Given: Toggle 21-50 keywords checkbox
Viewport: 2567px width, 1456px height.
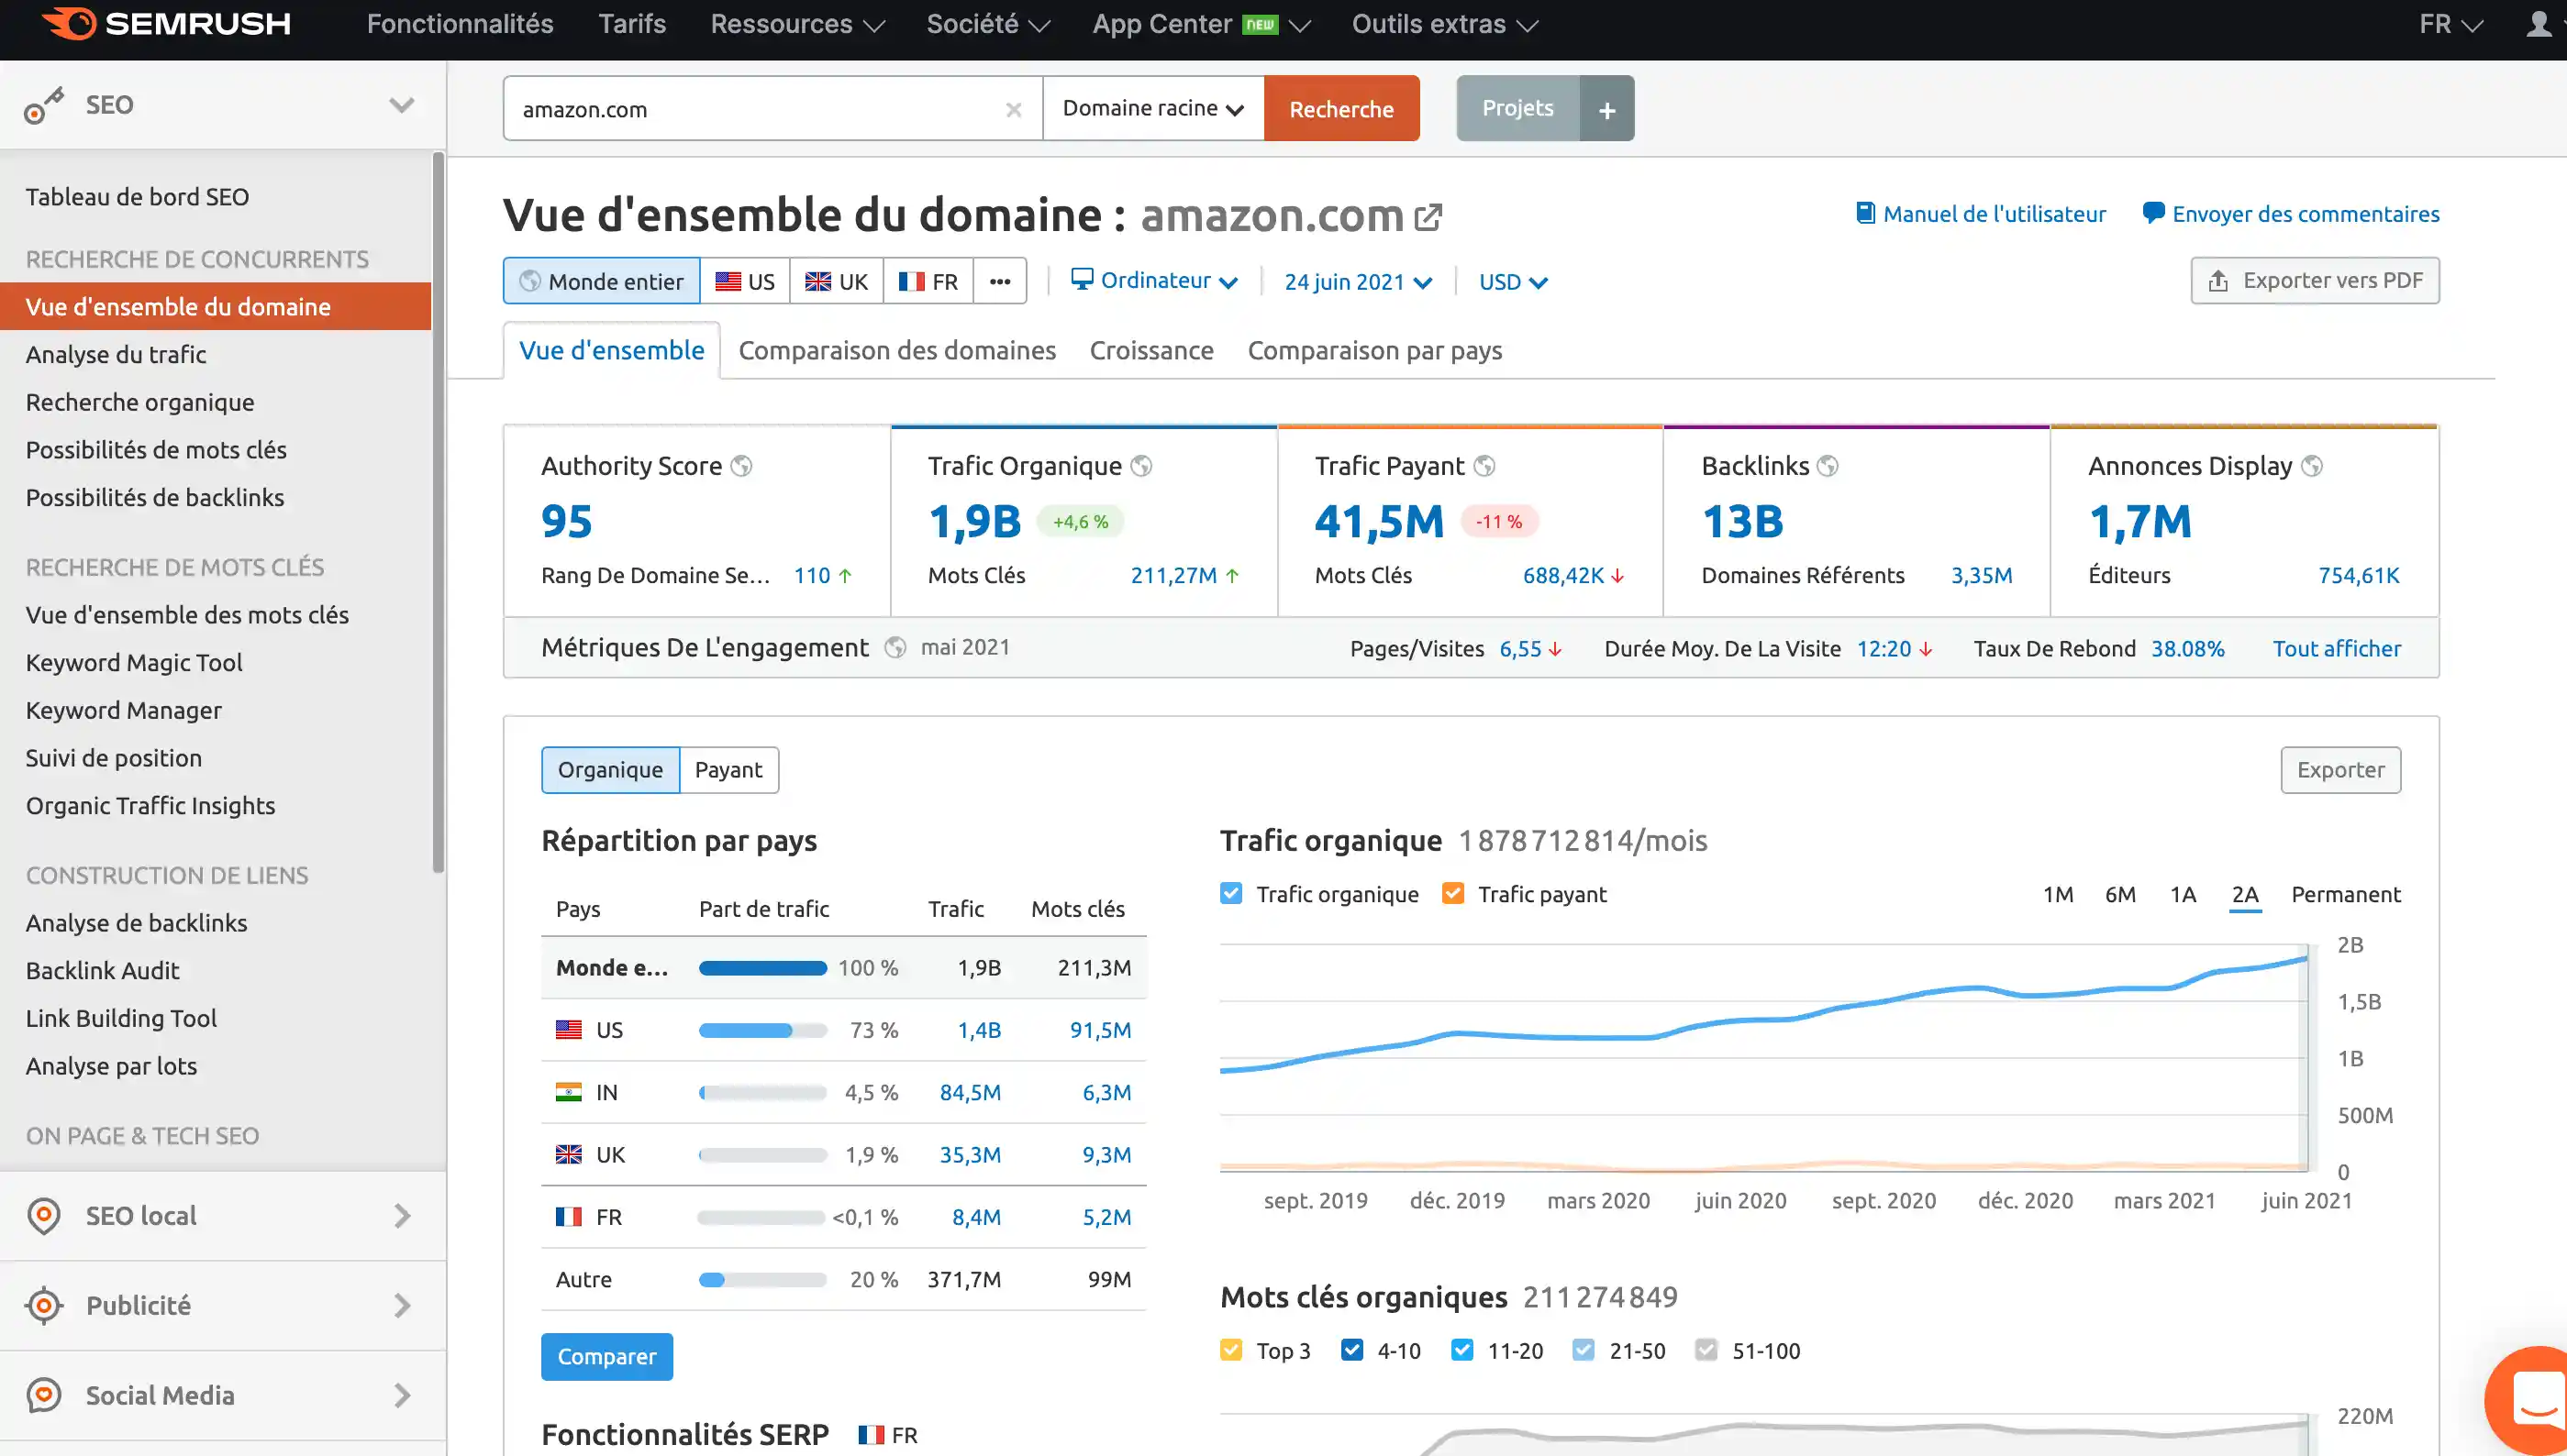Looking at the screenshot, I should pyautogui.click(x=1584, y=1350).
